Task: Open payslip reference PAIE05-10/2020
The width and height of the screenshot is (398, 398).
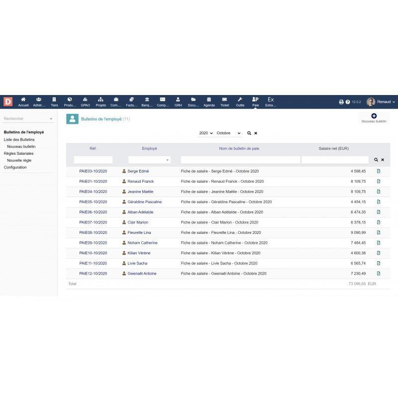Action: tap(93, 202)
